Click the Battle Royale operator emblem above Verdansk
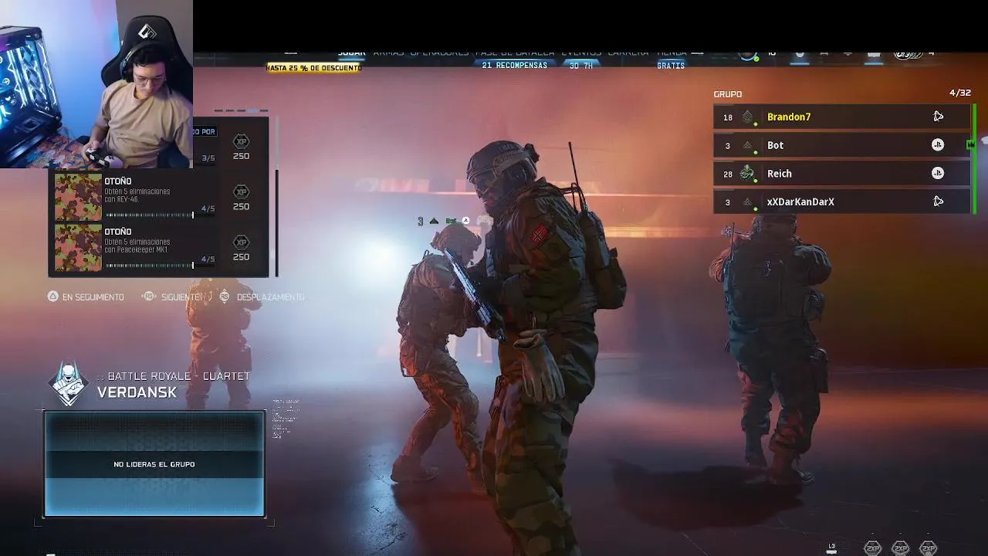This screenshot has width=988, height=556. coord(69,384)
